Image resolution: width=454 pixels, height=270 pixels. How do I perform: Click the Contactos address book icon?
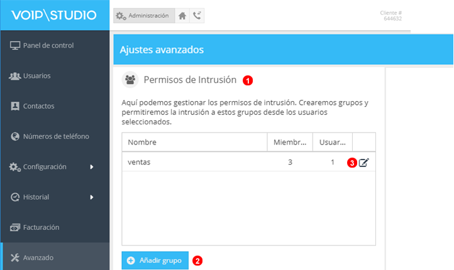coord(15,106)
